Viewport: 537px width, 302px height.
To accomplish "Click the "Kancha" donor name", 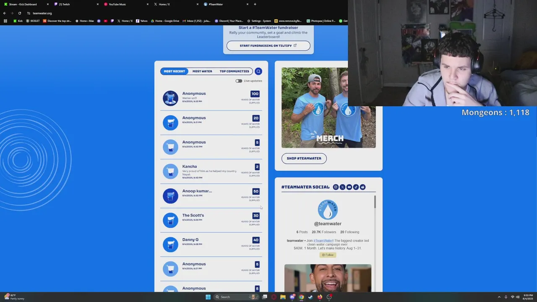I will click(190, 167).
